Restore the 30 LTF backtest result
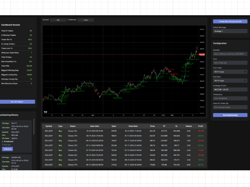Viewport: 250px width, 187px height. (7, 149)
